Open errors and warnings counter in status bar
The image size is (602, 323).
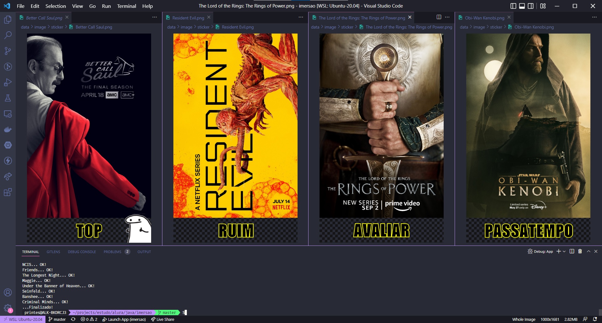pos(89,319)
